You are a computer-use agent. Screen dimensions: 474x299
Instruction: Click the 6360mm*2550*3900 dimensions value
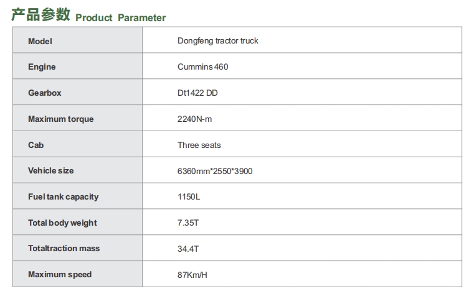tap(215, 171)
